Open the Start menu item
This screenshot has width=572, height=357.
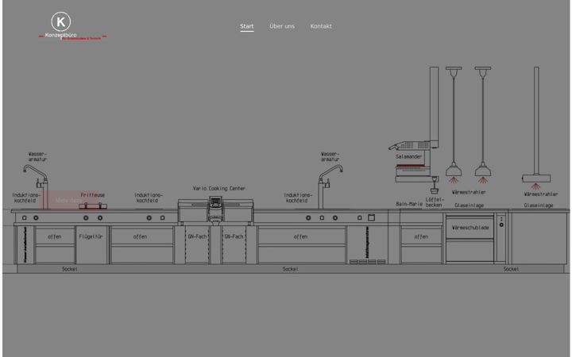[246, 26]
